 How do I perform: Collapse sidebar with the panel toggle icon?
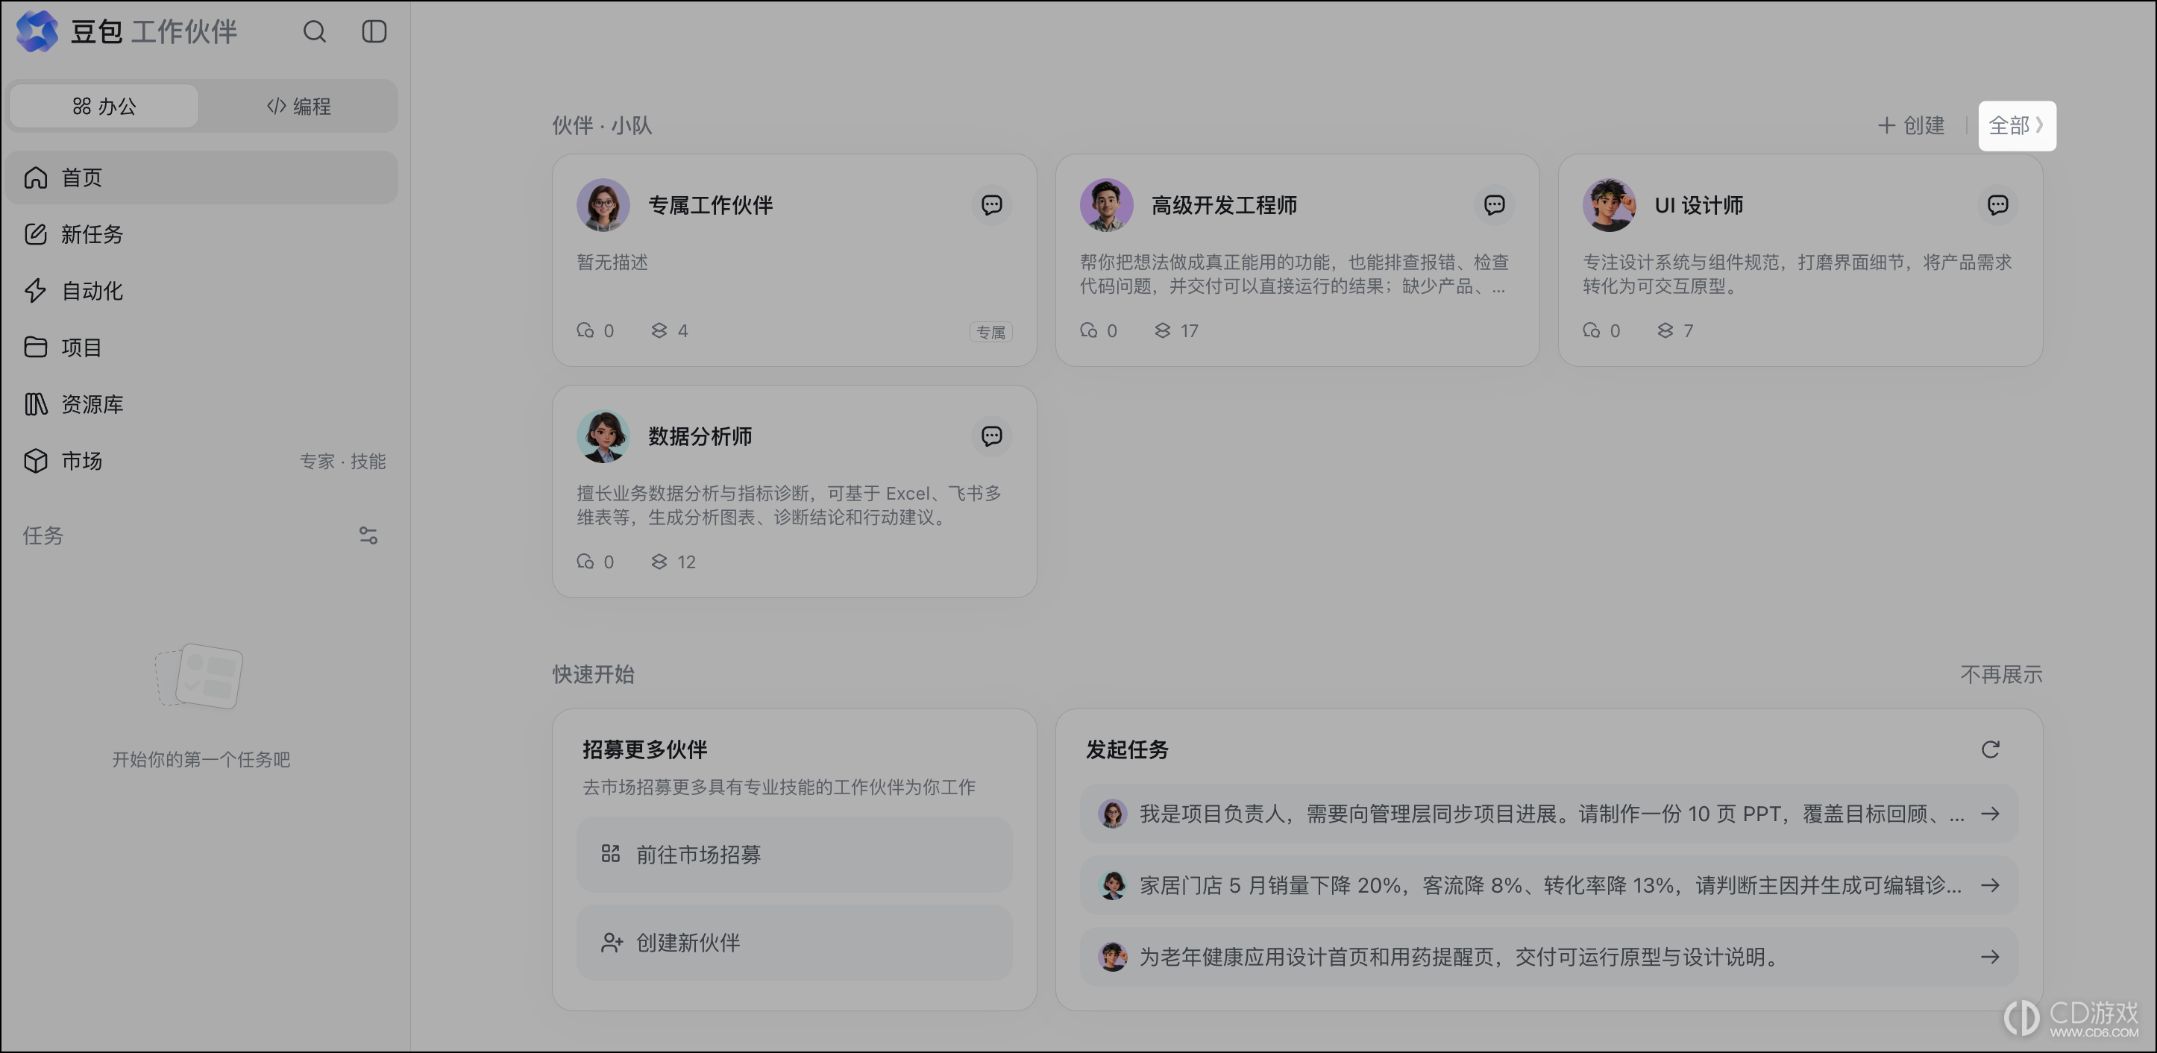click(374, 32)
